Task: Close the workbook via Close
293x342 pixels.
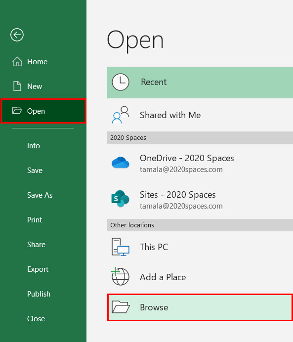Action: pyautogui.click(x=36, y=319)
